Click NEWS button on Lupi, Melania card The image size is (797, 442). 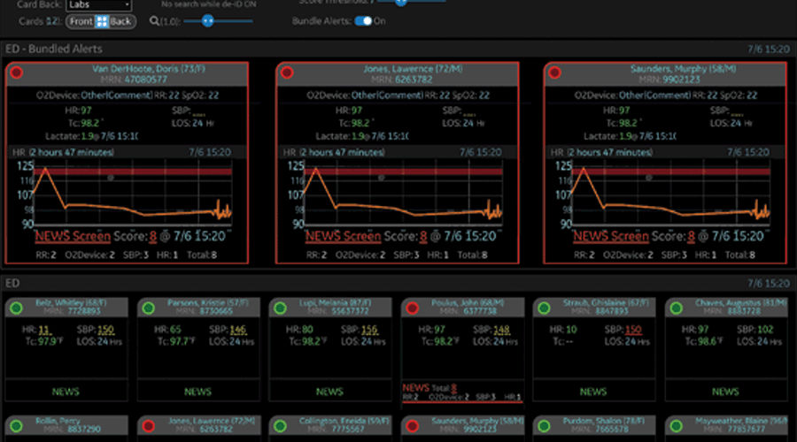[x=329, y=392]
